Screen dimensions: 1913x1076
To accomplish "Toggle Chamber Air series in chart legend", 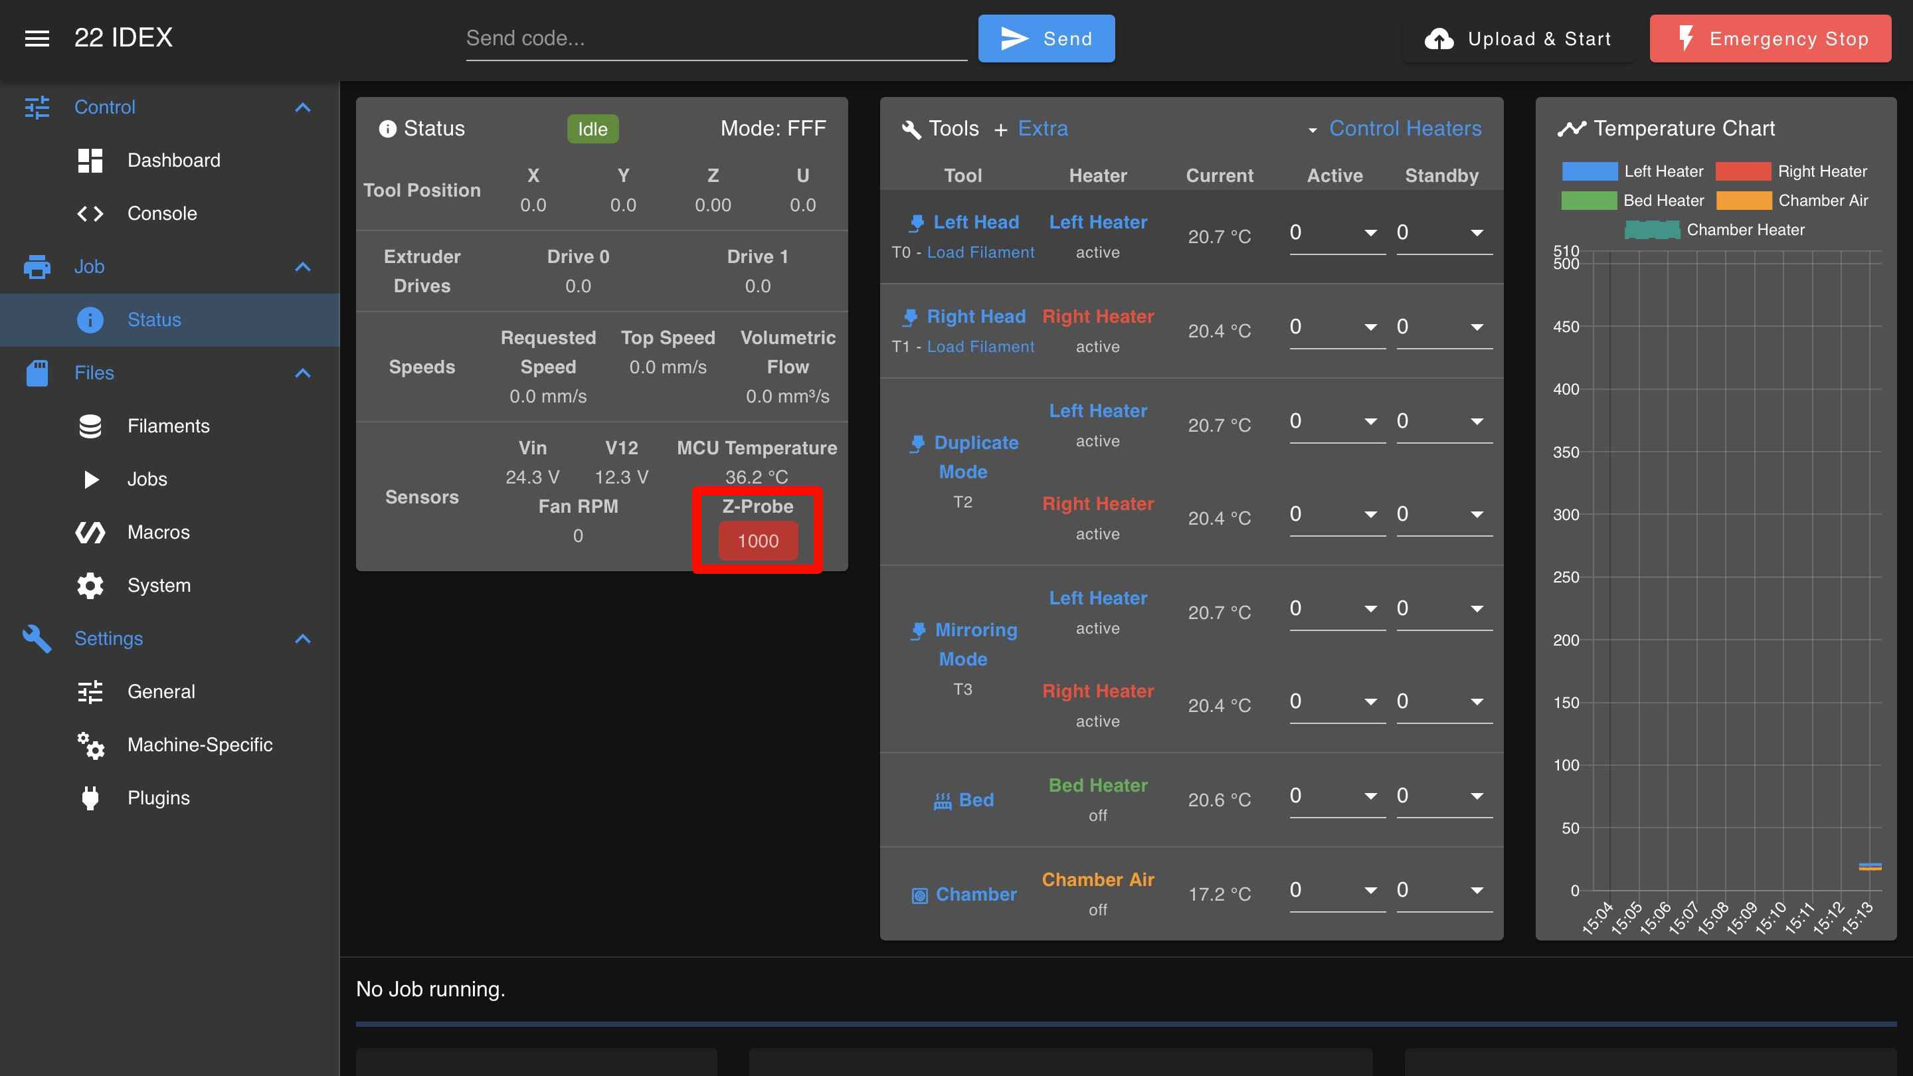I will pos(1792,201).
